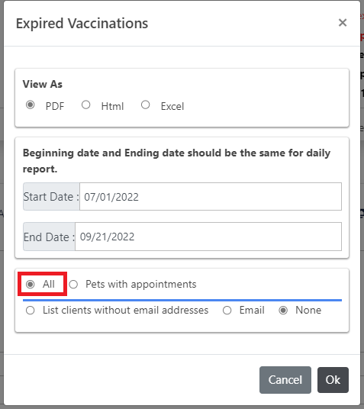Focus the End Date input field

click(x=208, y=237)
